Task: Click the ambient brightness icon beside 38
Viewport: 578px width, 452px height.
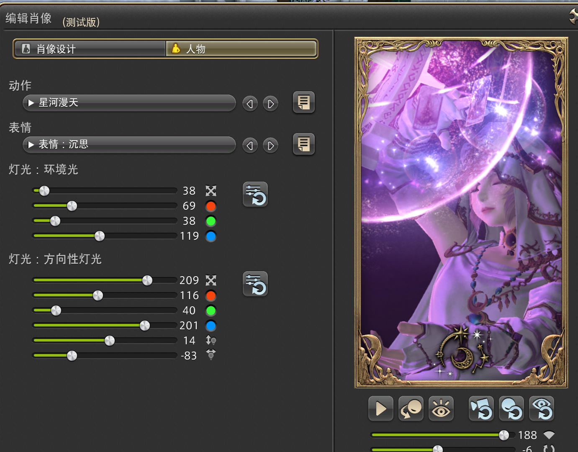Action: 211,191
